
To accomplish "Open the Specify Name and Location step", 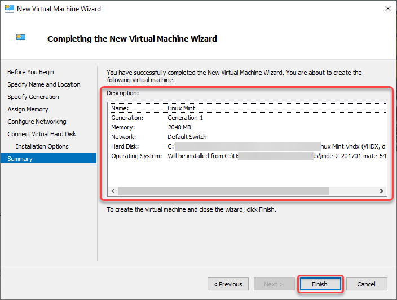I will pos(44,84).
